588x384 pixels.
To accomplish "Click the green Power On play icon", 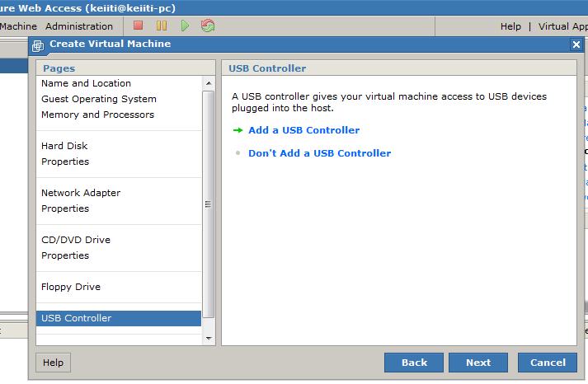I will (185, 26).
